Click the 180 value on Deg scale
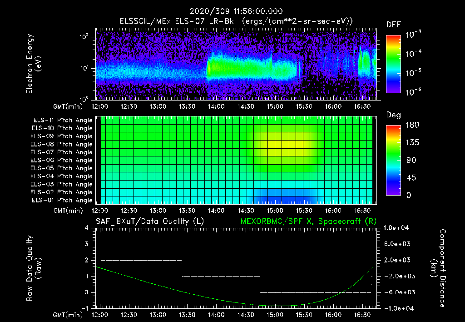The width and height of the screenshot is (465, 322). pos(412,125)
